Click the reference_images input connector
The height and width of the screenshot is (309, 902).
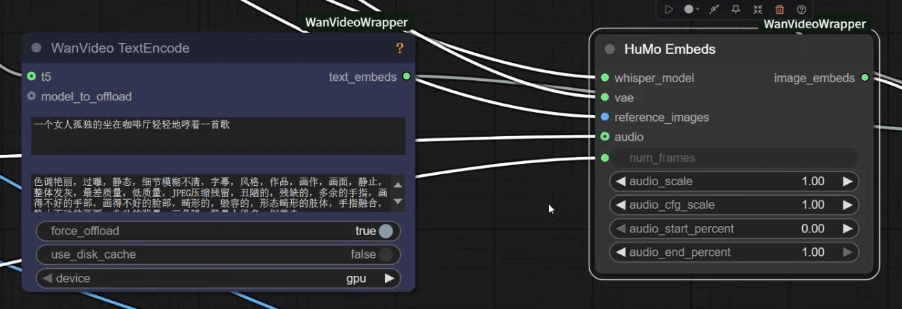(605, 117)
